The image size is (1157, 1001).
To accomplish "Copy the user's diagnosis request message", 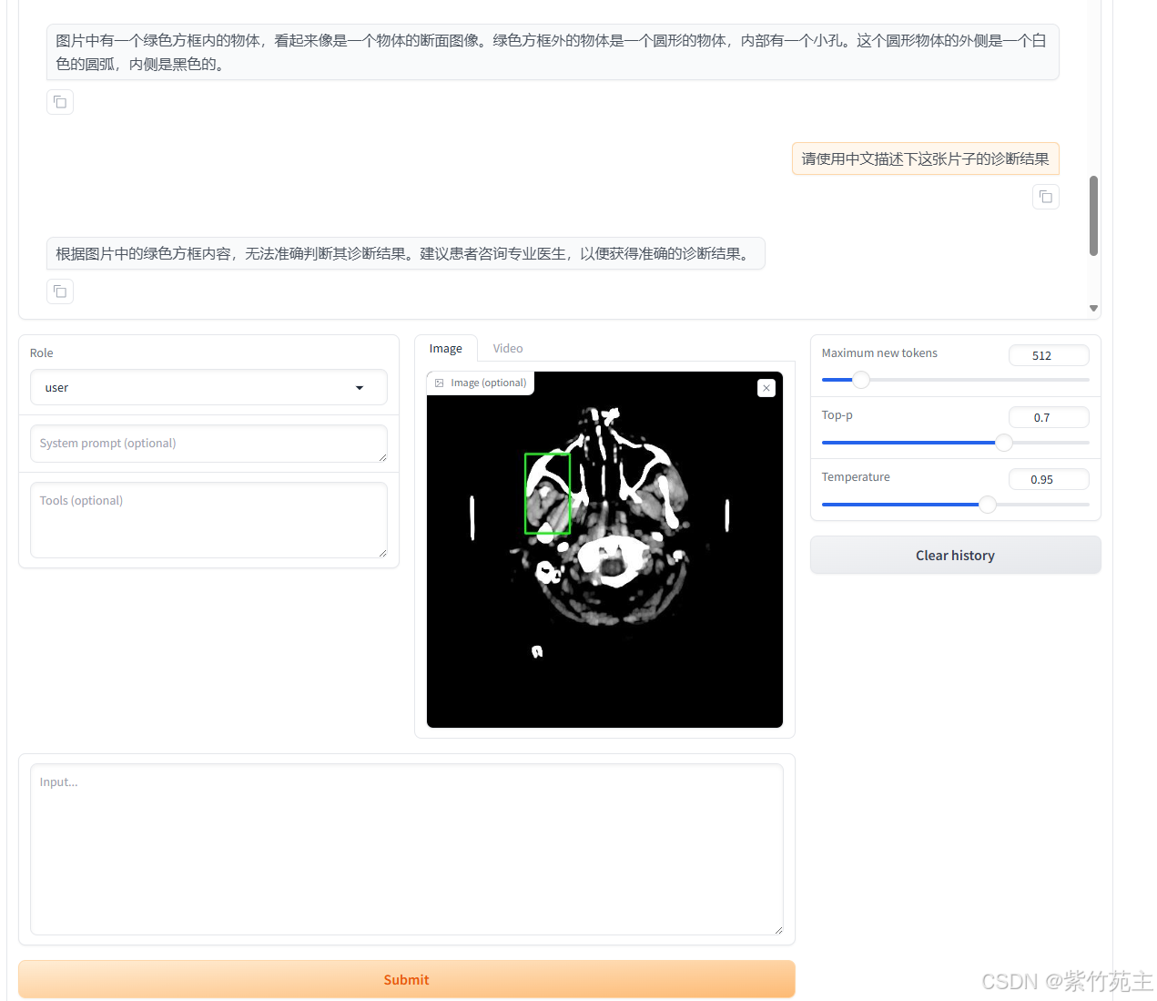I will (x=1045, y=196).
